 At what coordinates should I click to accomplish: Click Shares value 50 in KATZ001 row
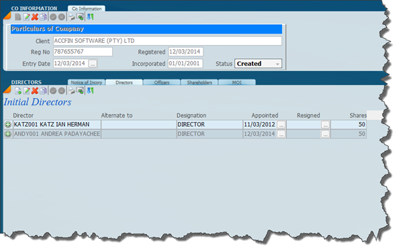(x=349, y=124)
